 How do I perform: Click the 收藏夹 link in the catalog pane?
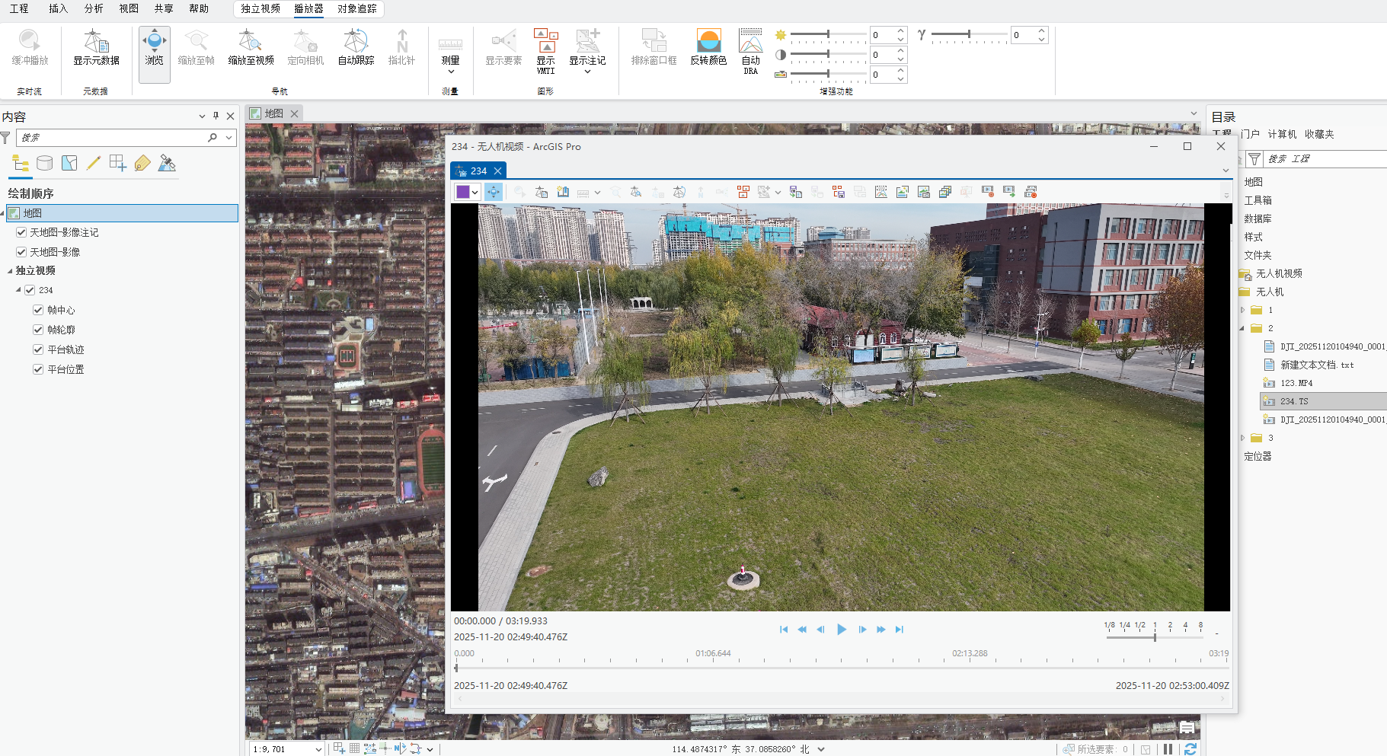coord(1319,134)
